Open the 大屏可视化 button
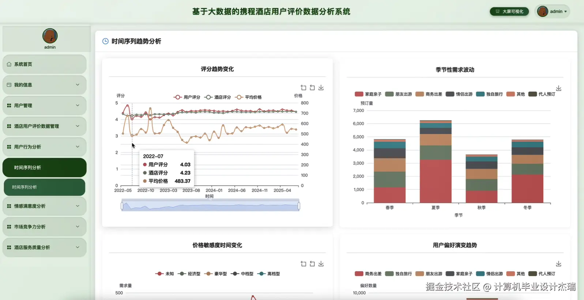This screenshot has height=300, width=584. (x=509, y=11)
